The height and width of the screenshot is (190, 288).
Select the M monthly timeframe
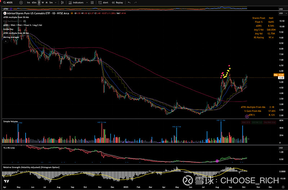click(x=46, y=3)
